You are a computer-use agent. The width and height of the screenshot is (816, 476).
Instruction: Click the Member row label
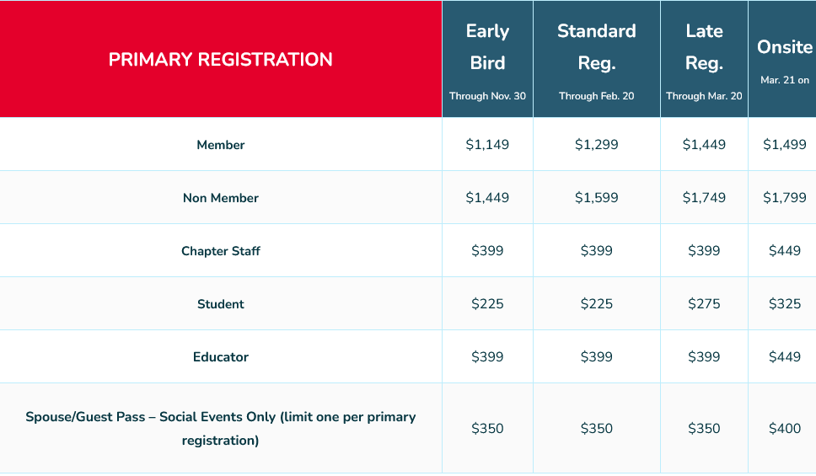(221, 145)
